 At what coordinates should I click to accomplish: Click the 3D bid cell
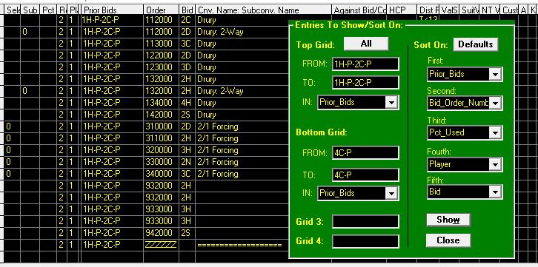(187, 67)
